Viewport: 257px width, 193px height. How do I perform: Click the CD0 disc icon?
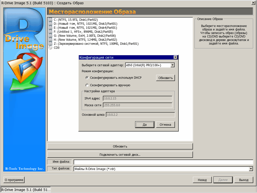tap(50, 48)
